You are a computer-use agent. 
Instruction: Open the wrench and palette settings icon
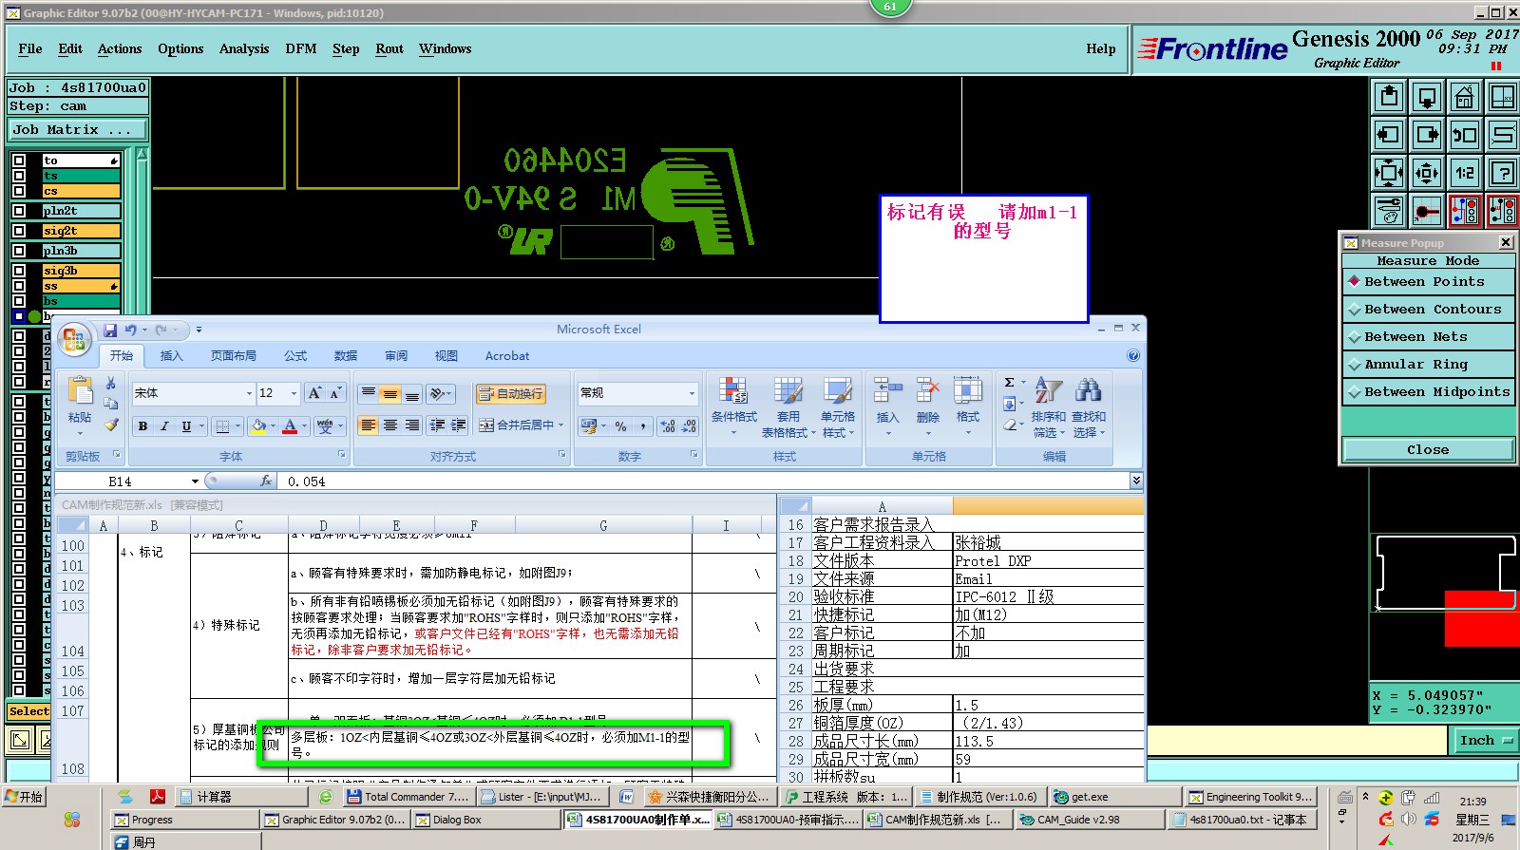(x=1389, y=211)
